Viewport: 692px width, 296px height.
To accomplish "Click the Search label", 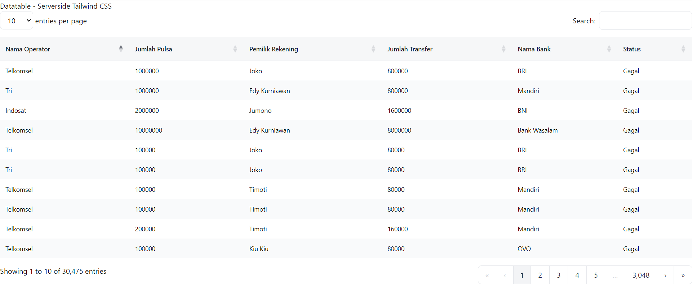I will pyautogui.click(x=584, y=21).
